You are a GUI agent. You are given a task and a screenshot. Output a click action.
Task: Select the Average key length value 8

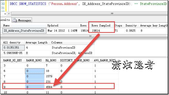[154, 31]
